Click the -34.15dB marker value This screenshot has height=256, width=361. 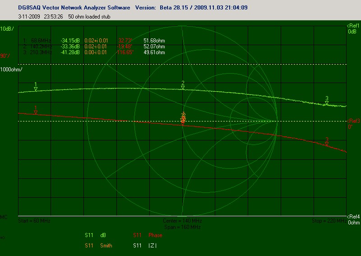tap(70, 41)
